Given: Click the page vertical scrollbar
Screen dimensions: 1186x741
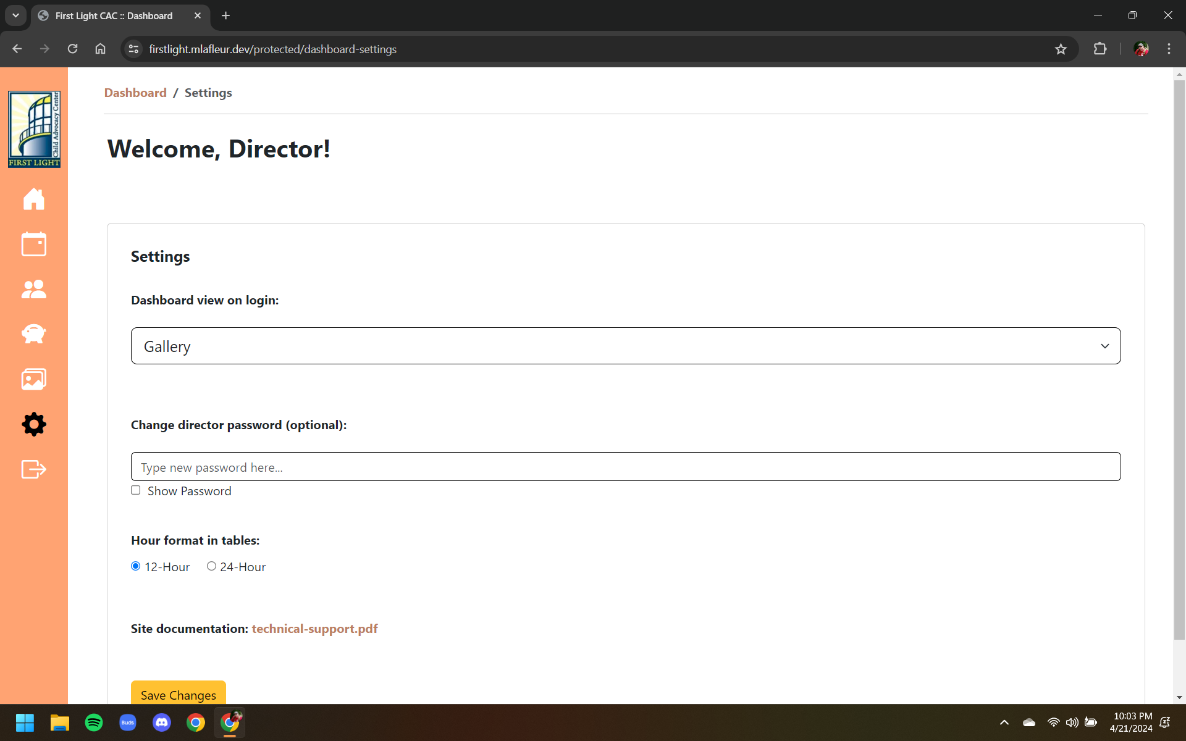Looking at the screenshot, I should click(1179, 358).
